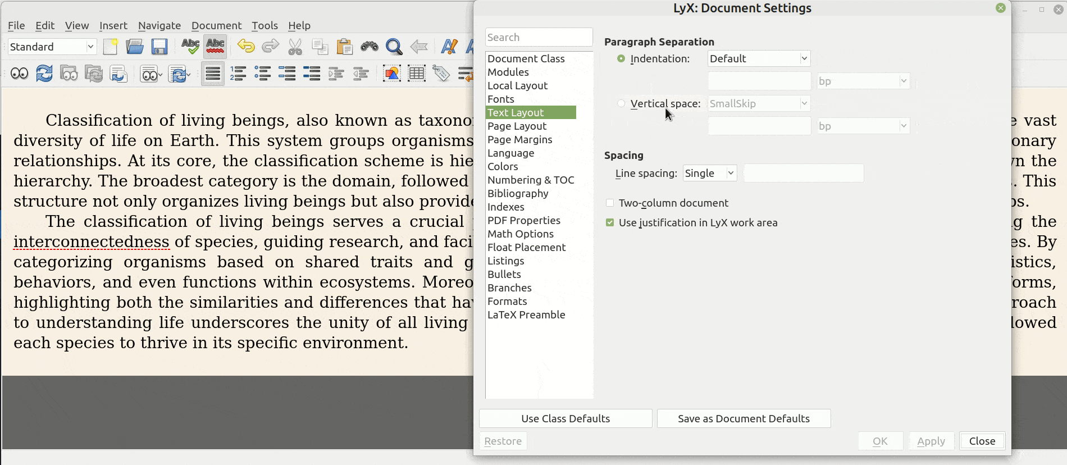Uncheck Use justification in LyX work area
The height and width of the screenshot is (465, 1067).
tap(610, 222)
